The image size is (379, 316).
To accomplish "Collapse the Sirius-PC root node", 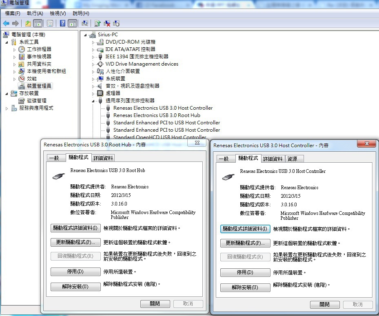I will click(85, 35).
